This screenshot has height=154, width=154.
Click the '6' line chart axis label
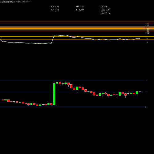[x=147, y=42]
